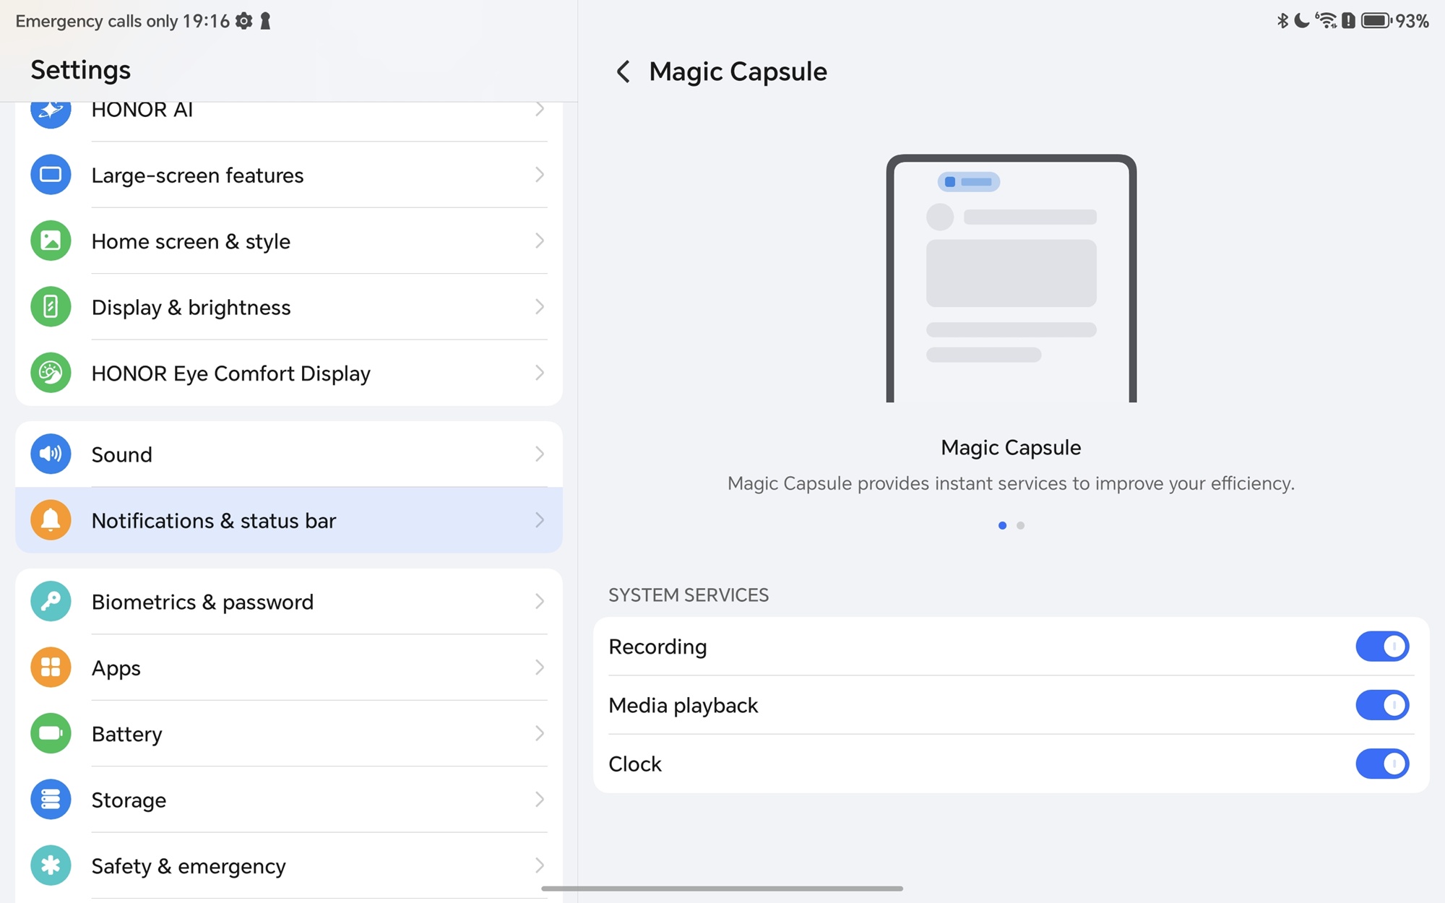
Task: Disable the Recording toggle
Action: point(1381,647)
